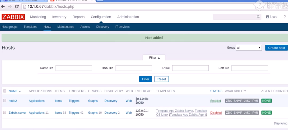Open the Administration menu
Viewport: 288px width, 130px height.
click(128, 17)
